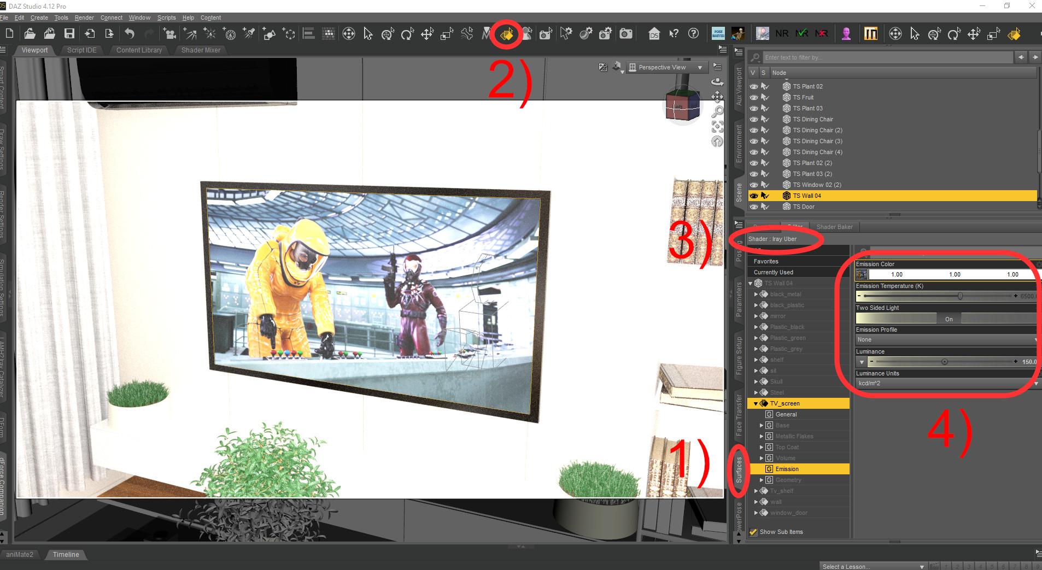Toggle visibility eye for TS Plant 02
Image resolution: width=1042 pixels, height=570 pixels.
754,86
